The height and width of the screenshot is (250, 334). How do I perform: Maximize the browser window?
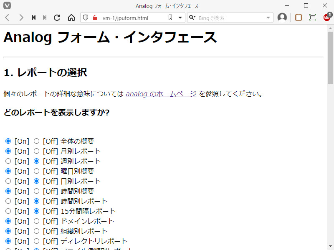click(x=306, y=5)
